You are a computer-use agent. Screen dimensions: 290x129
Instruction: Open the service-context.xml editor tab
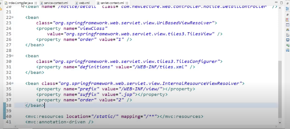coord(56,3)
